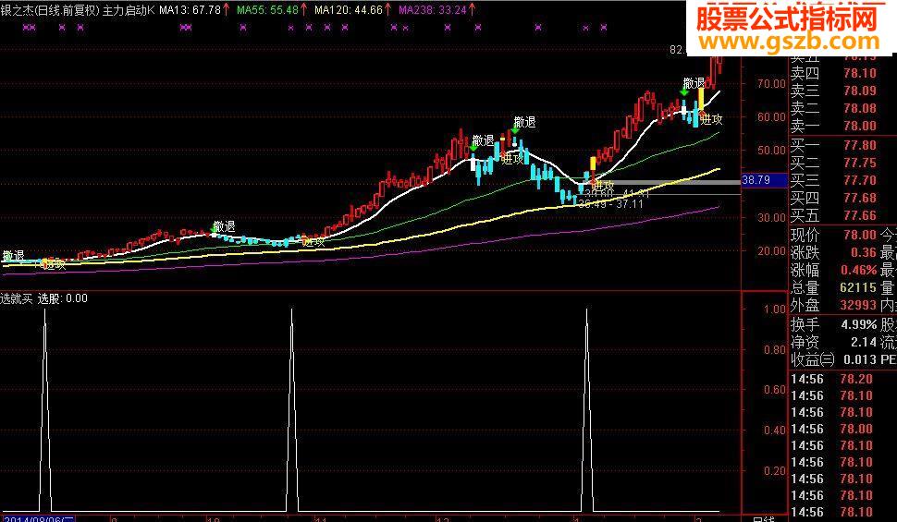Image resolution: width=897 pixels, height=522 pixels.
Task: Click the 14:56 tick row showing 78.20
Action: [x=831, y=379]
